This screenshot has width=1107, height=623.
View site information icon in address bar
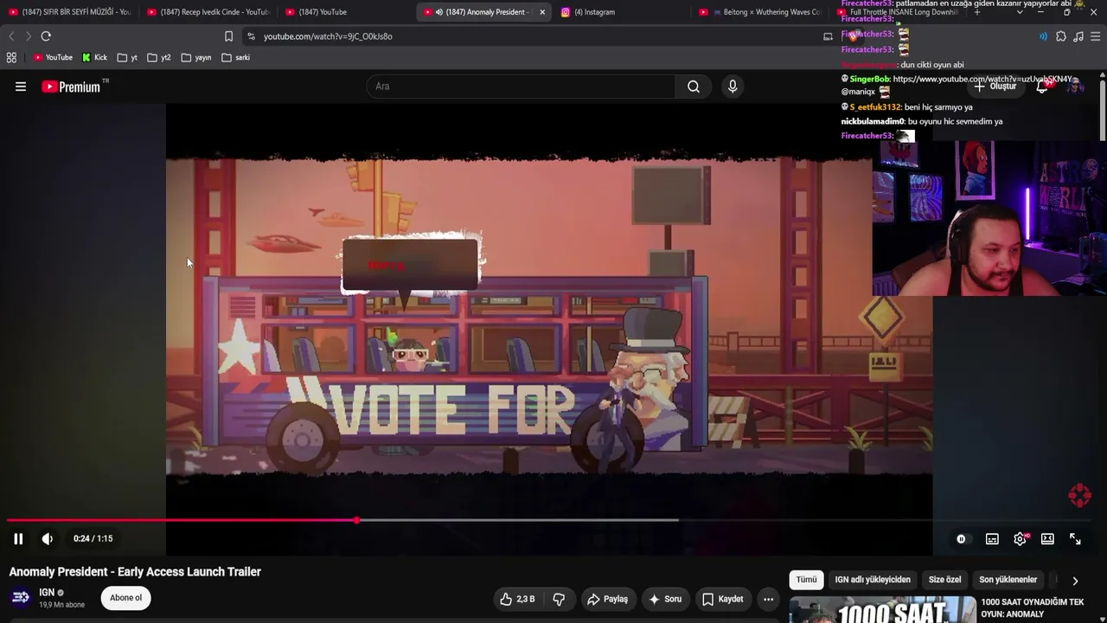[x=251, y=36]
